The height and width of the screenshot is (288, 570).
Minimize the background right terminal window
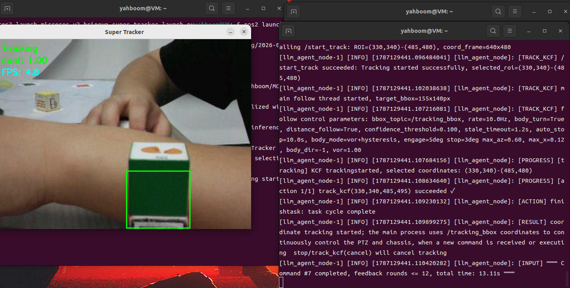(533, 11)
